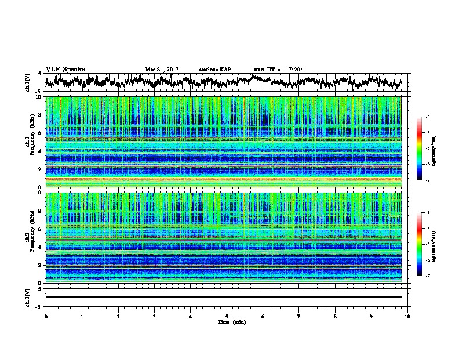Click time-axis tick label "2"
Viewport: 459px width, 355px height.
click(x=118, y=317)
